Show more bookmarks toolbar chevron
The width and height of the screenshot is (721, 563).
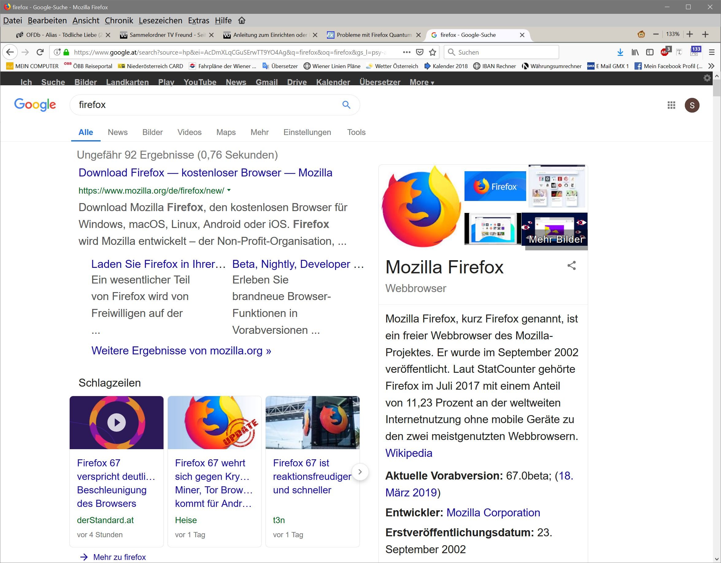pyautogui.click(x=711, y=66)
